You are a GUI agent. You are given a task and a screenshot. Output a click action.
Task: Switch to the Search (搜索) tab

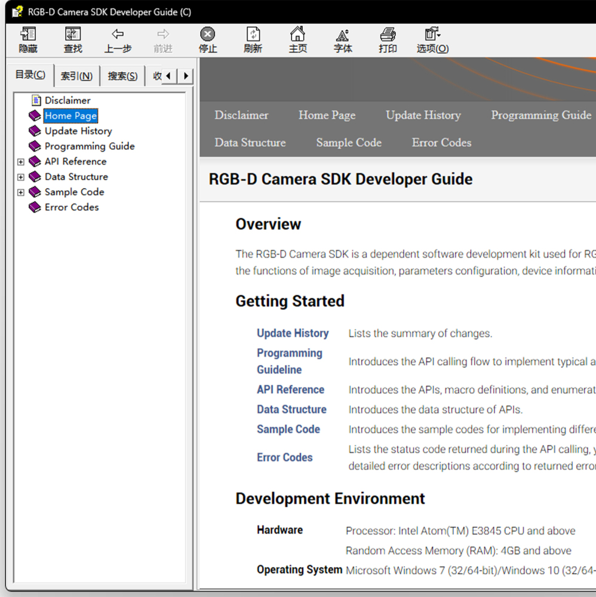pyautogui.click(x=122, y=76)
